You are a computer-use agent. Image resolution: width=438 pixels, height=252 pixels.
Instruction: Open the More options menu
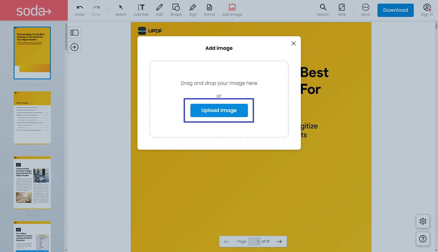click(366, 10)
